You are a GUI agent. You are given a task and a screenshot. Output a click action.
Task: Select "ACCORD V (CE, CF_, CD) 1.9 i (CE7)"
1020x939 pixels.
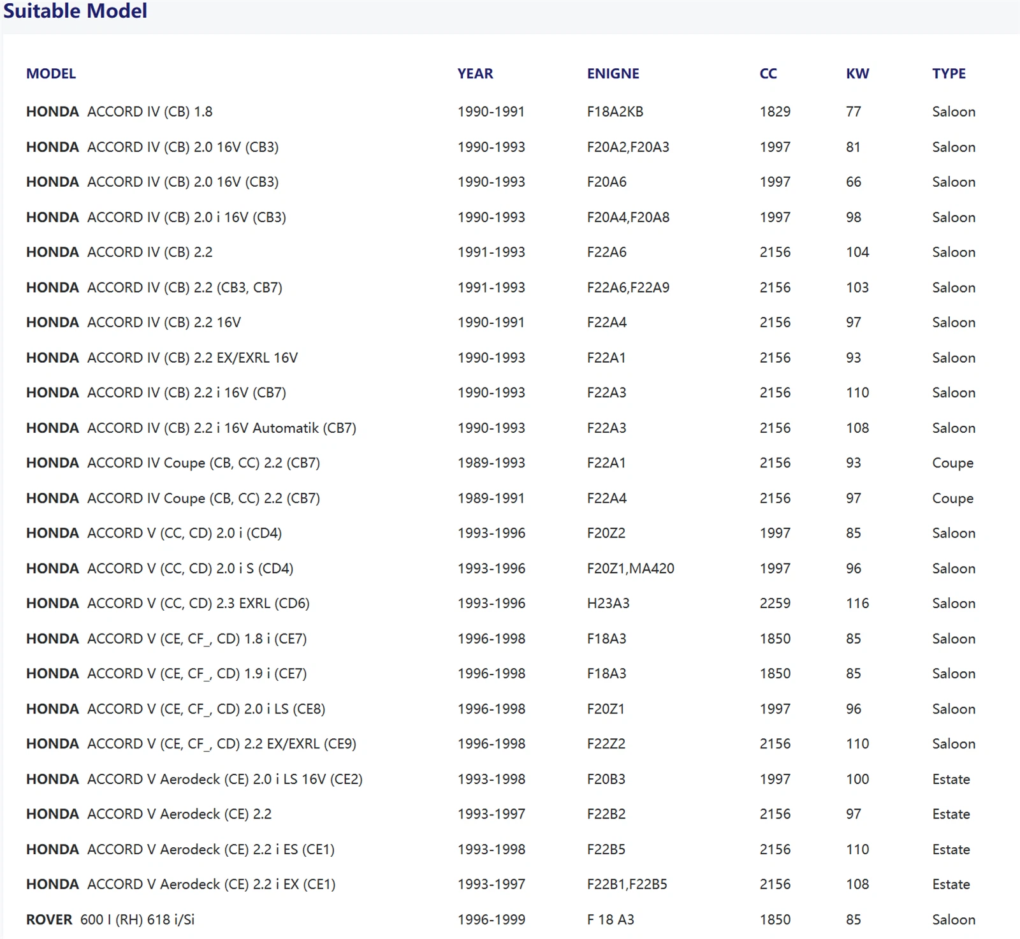point(197,673)
